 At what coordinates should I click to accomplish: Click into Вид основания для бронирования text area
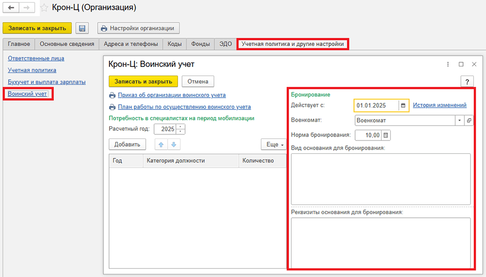tap(380, 179)
